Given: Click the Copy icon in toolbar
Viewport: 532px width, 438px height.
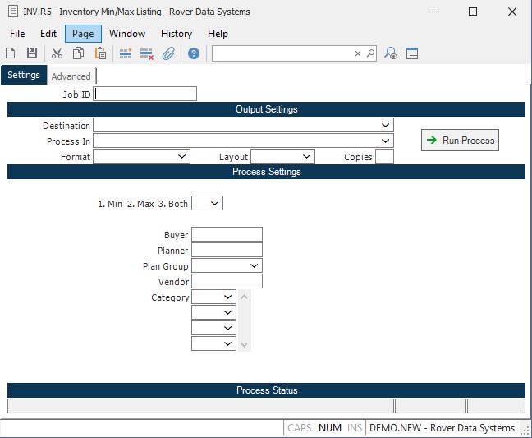Looking at the screenshot, I should pos(78,53).
